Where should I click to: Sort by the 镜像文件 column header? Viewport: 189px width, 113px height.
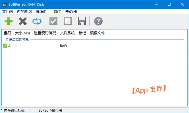tap(97, 33)
